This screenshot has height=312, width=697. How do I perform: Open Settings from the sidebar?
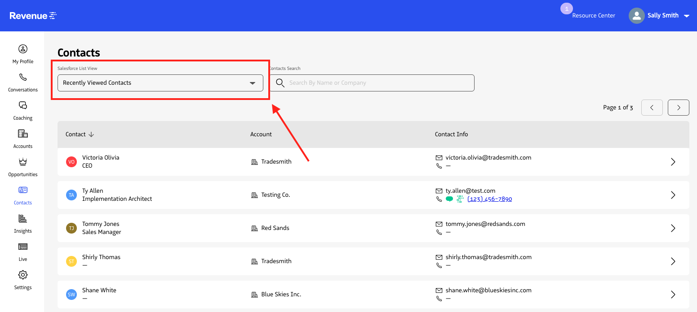click(x=22, y=279)
